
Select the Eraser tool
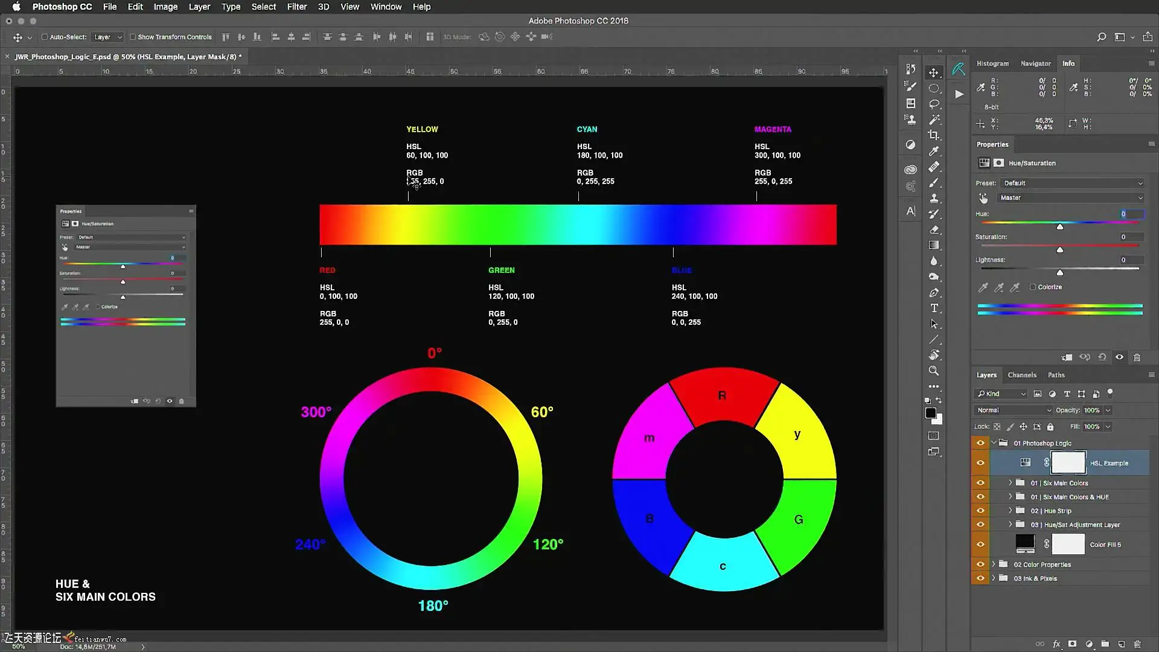click(x=934, y=229)
